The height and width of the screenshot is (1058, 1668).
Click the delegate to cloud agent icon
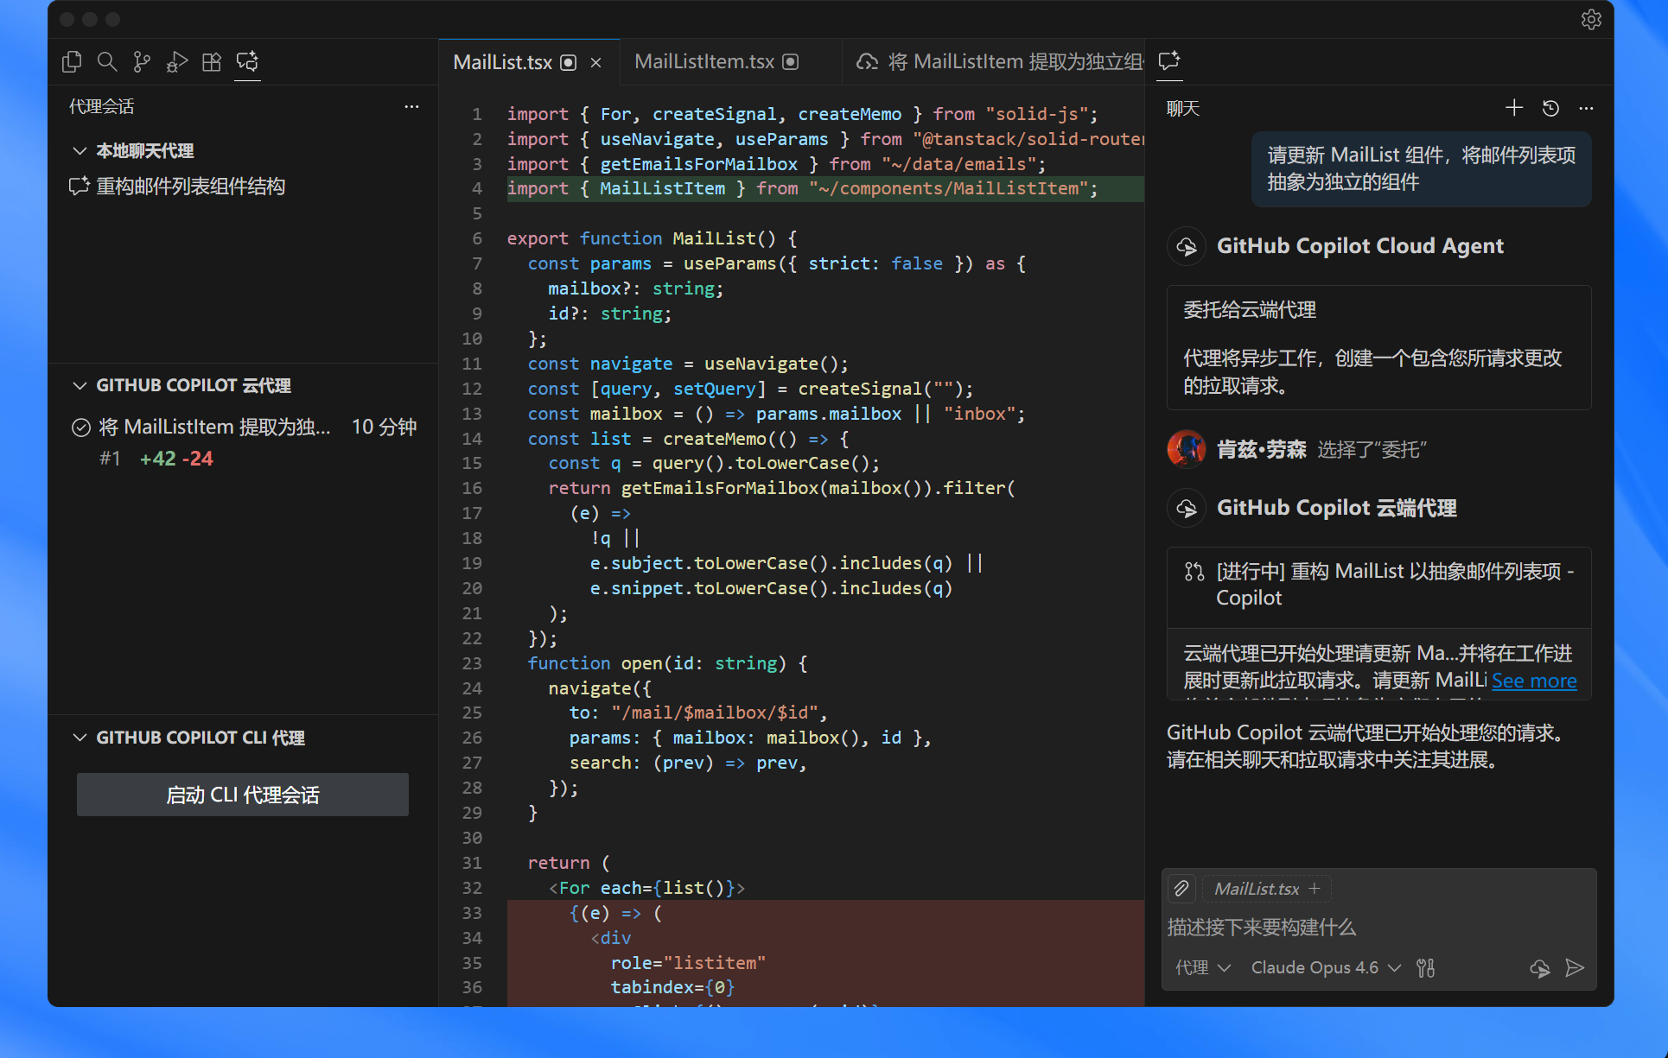[1540, 968]
